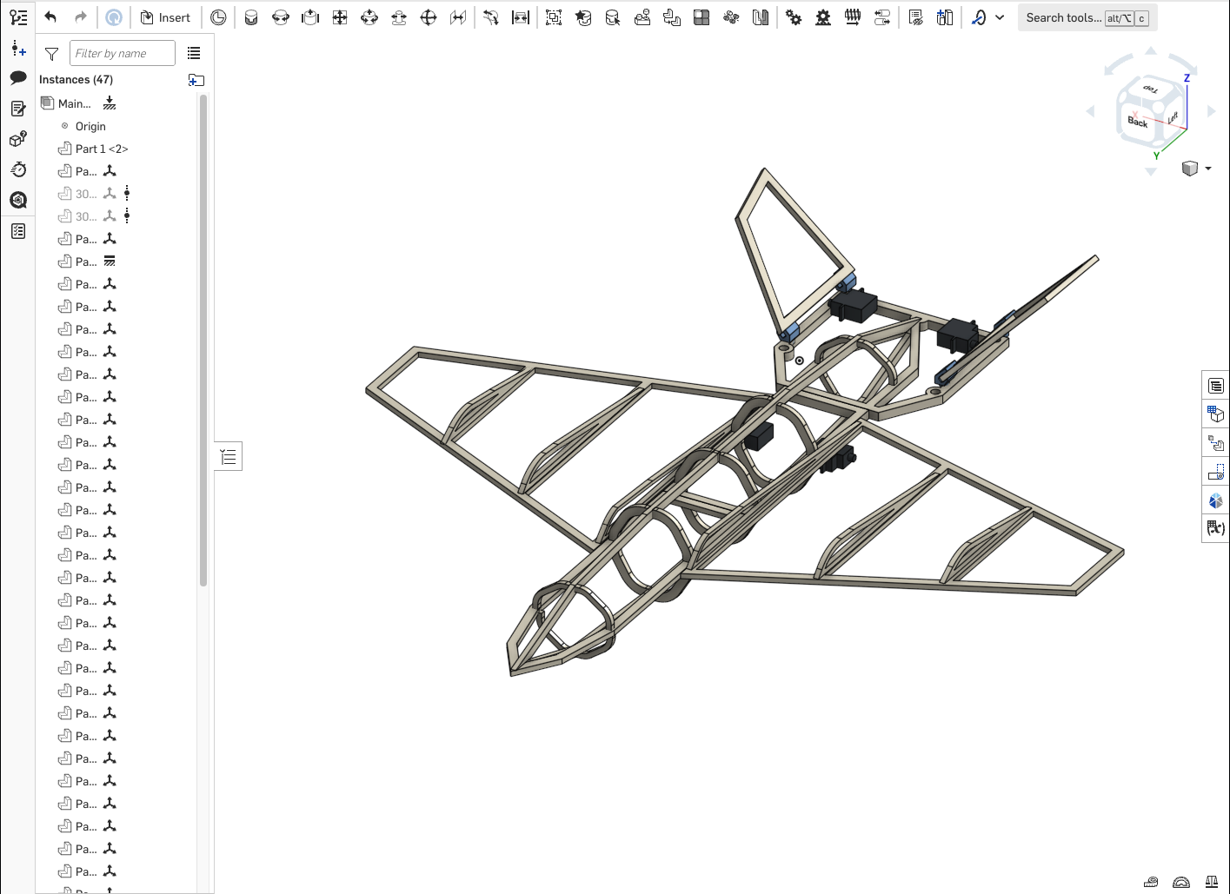Click the Instances (47) header
The width and height of the screenshot is (1230, 894).
(76, 79)
